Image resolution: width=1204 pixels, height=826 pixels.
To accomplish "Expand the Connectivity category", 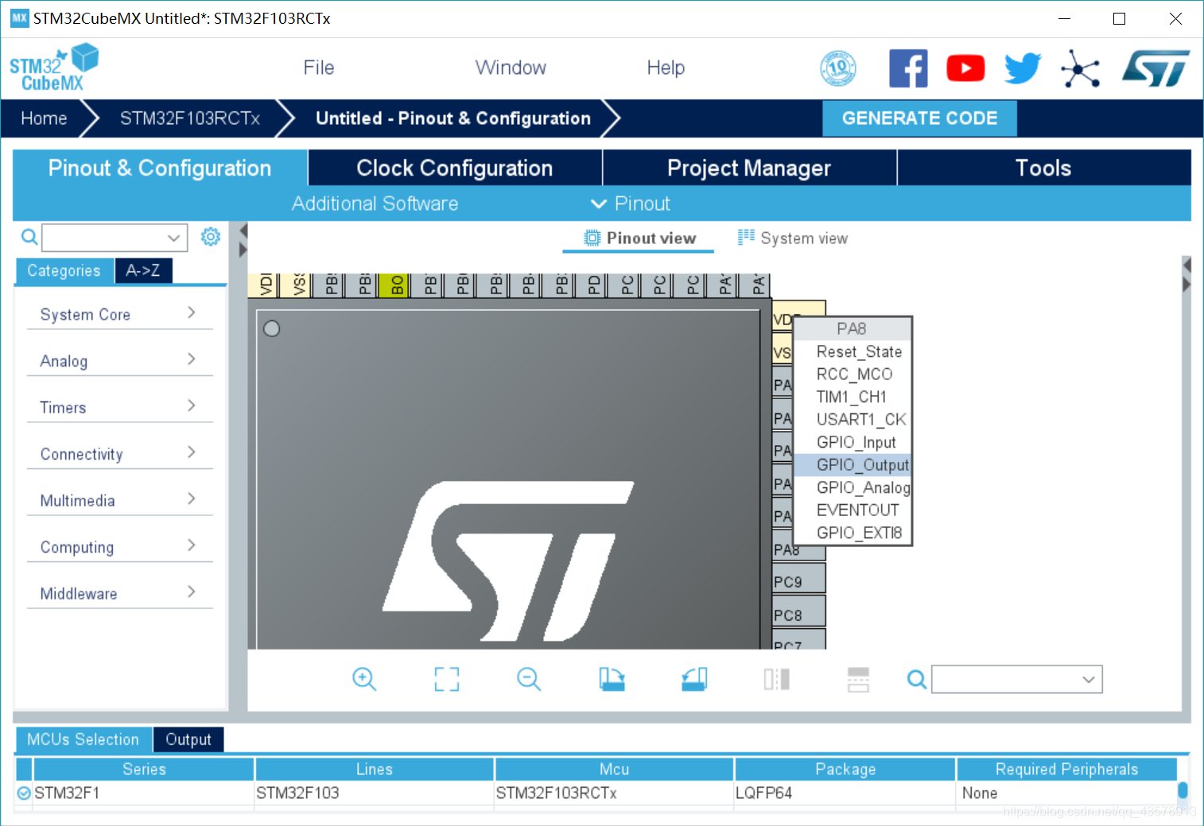I will tap(120, 454).
